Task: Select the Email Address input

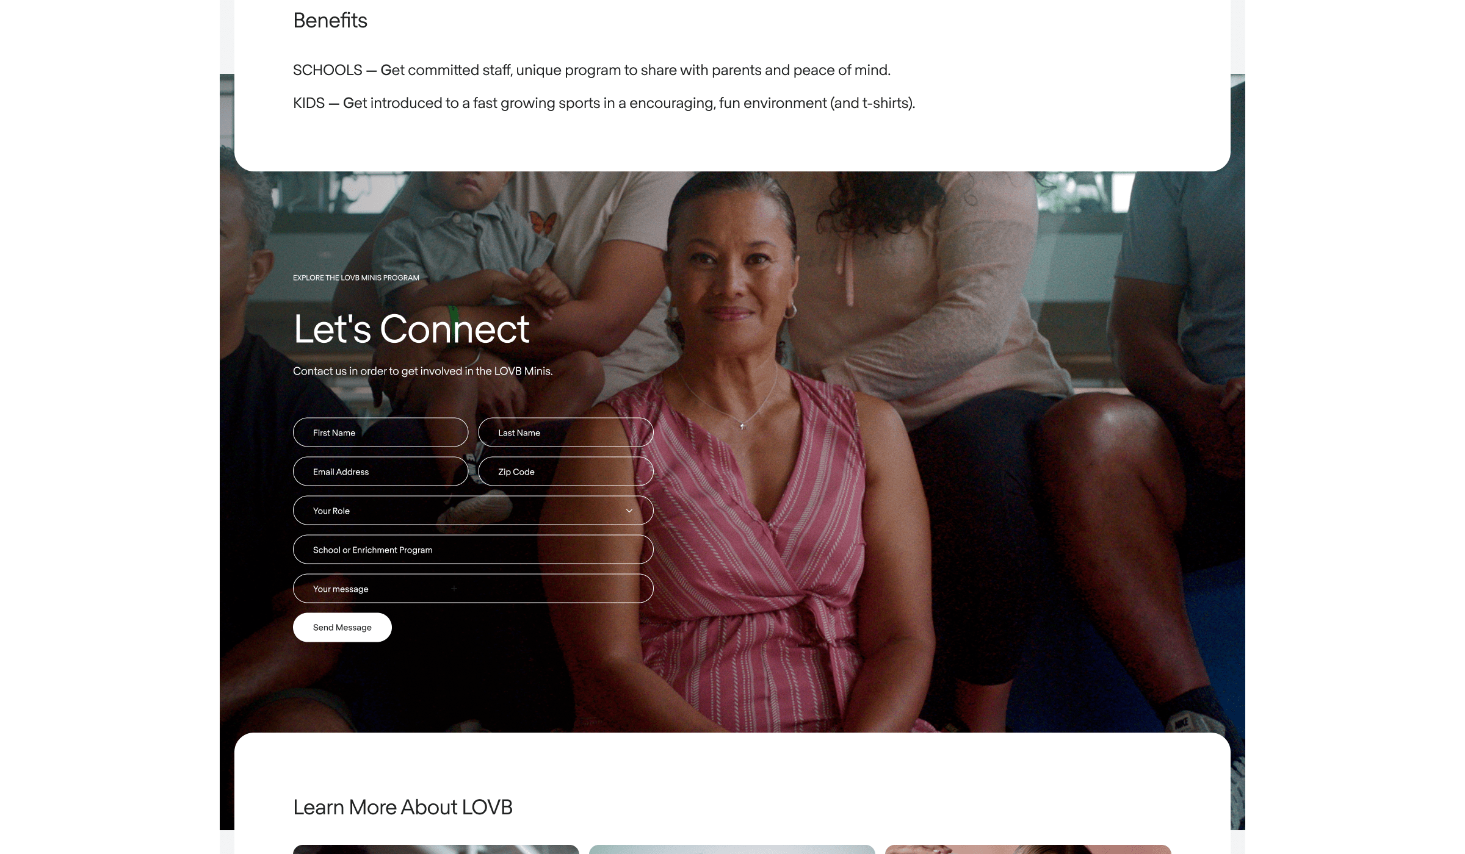Action: tap(380, 472)
